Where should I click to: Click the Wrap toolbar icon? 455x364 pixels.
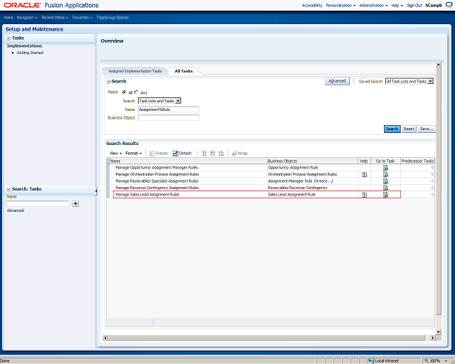pyautogui.click(x=234, y=154)
